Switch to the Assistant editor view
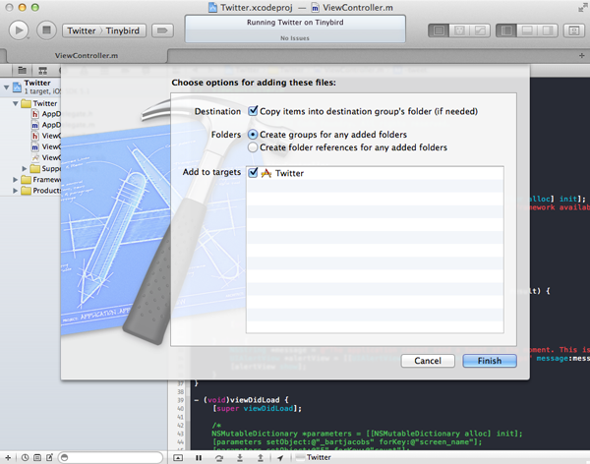 point(459,30)
